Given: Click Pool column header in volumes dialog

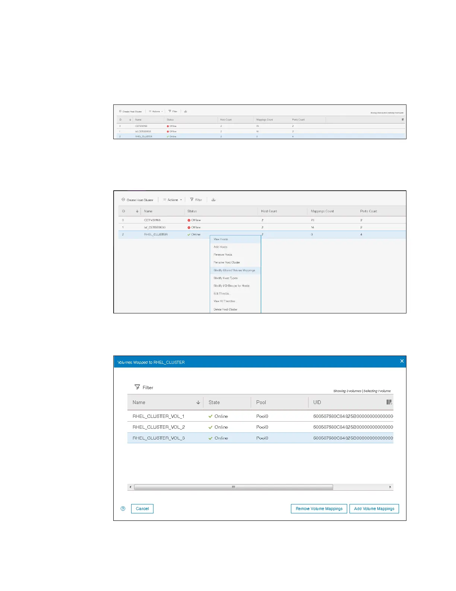Looking at the screenshot, I should pos(261,403).
